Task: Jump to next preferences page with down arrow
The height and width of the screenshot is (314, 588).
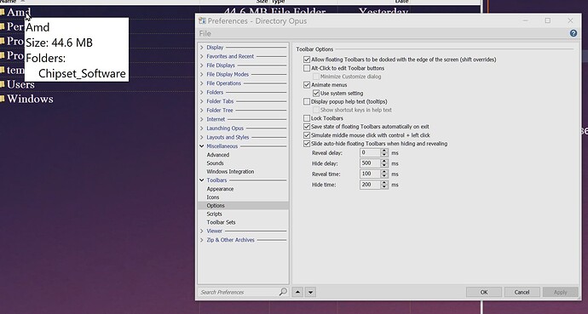Action: [310, 292]
